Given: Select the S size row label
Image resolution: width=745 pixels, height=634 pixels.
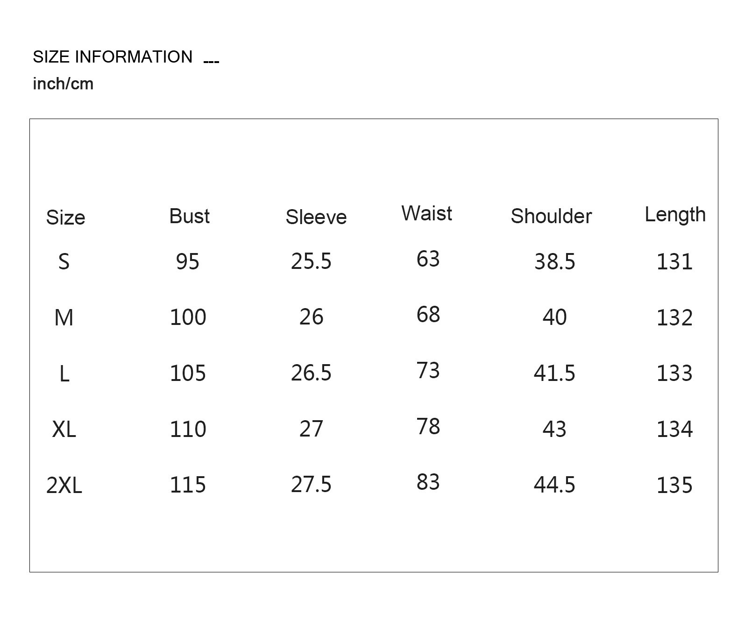Looking at the screenshot, I should [64, 261].
